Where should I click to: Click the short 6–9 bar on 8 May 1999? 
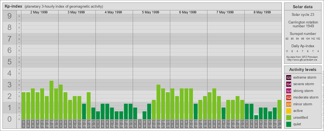[256, 117]
